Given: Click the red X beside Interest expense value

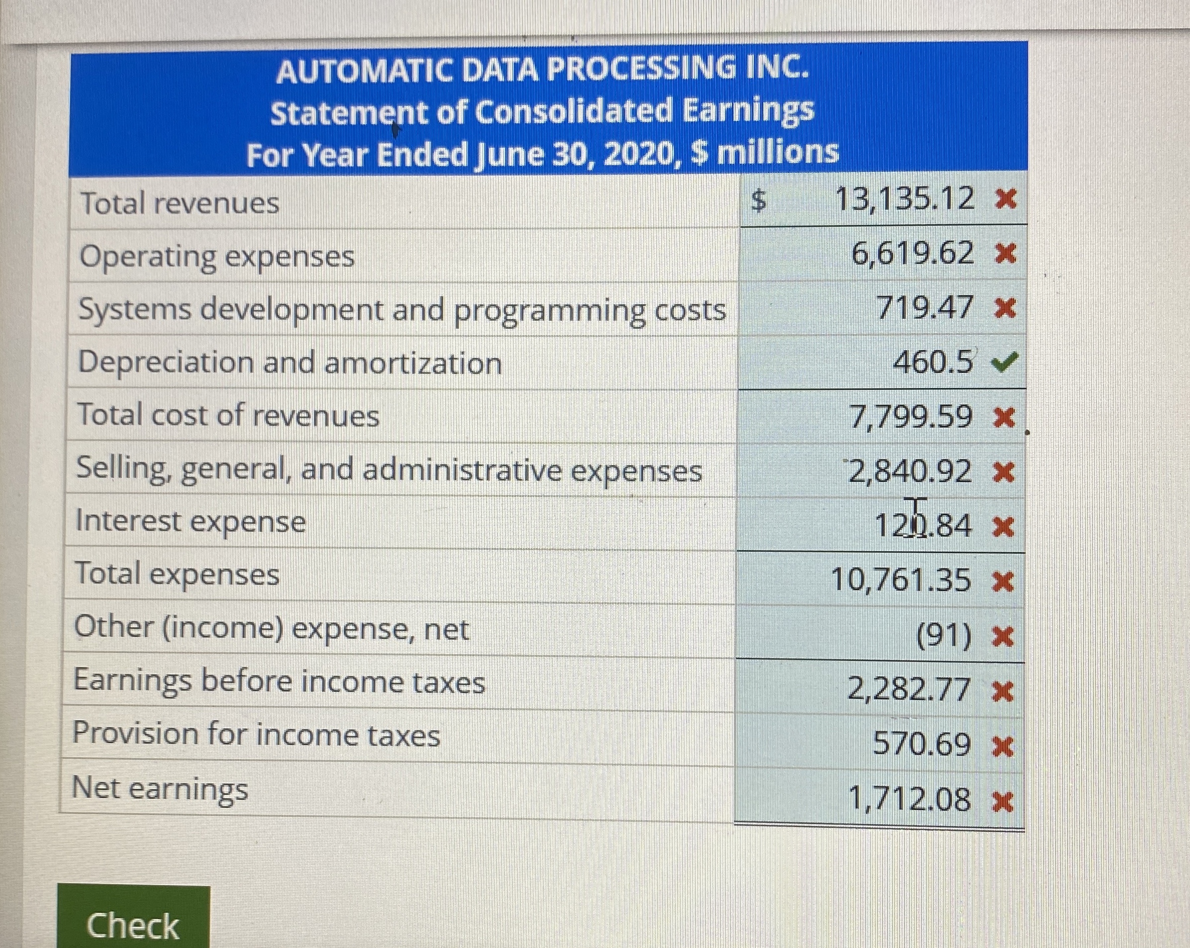Looking at the screenshot, I should coord(1003,528).
